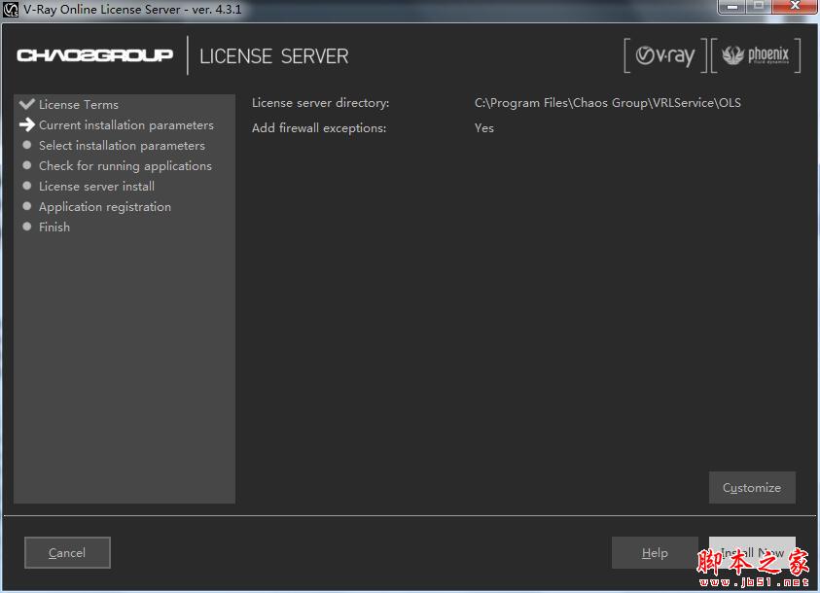820x593 pixels.
Task: Select the License Terms step
Action: pyautogui.click(x=79, y=104)
